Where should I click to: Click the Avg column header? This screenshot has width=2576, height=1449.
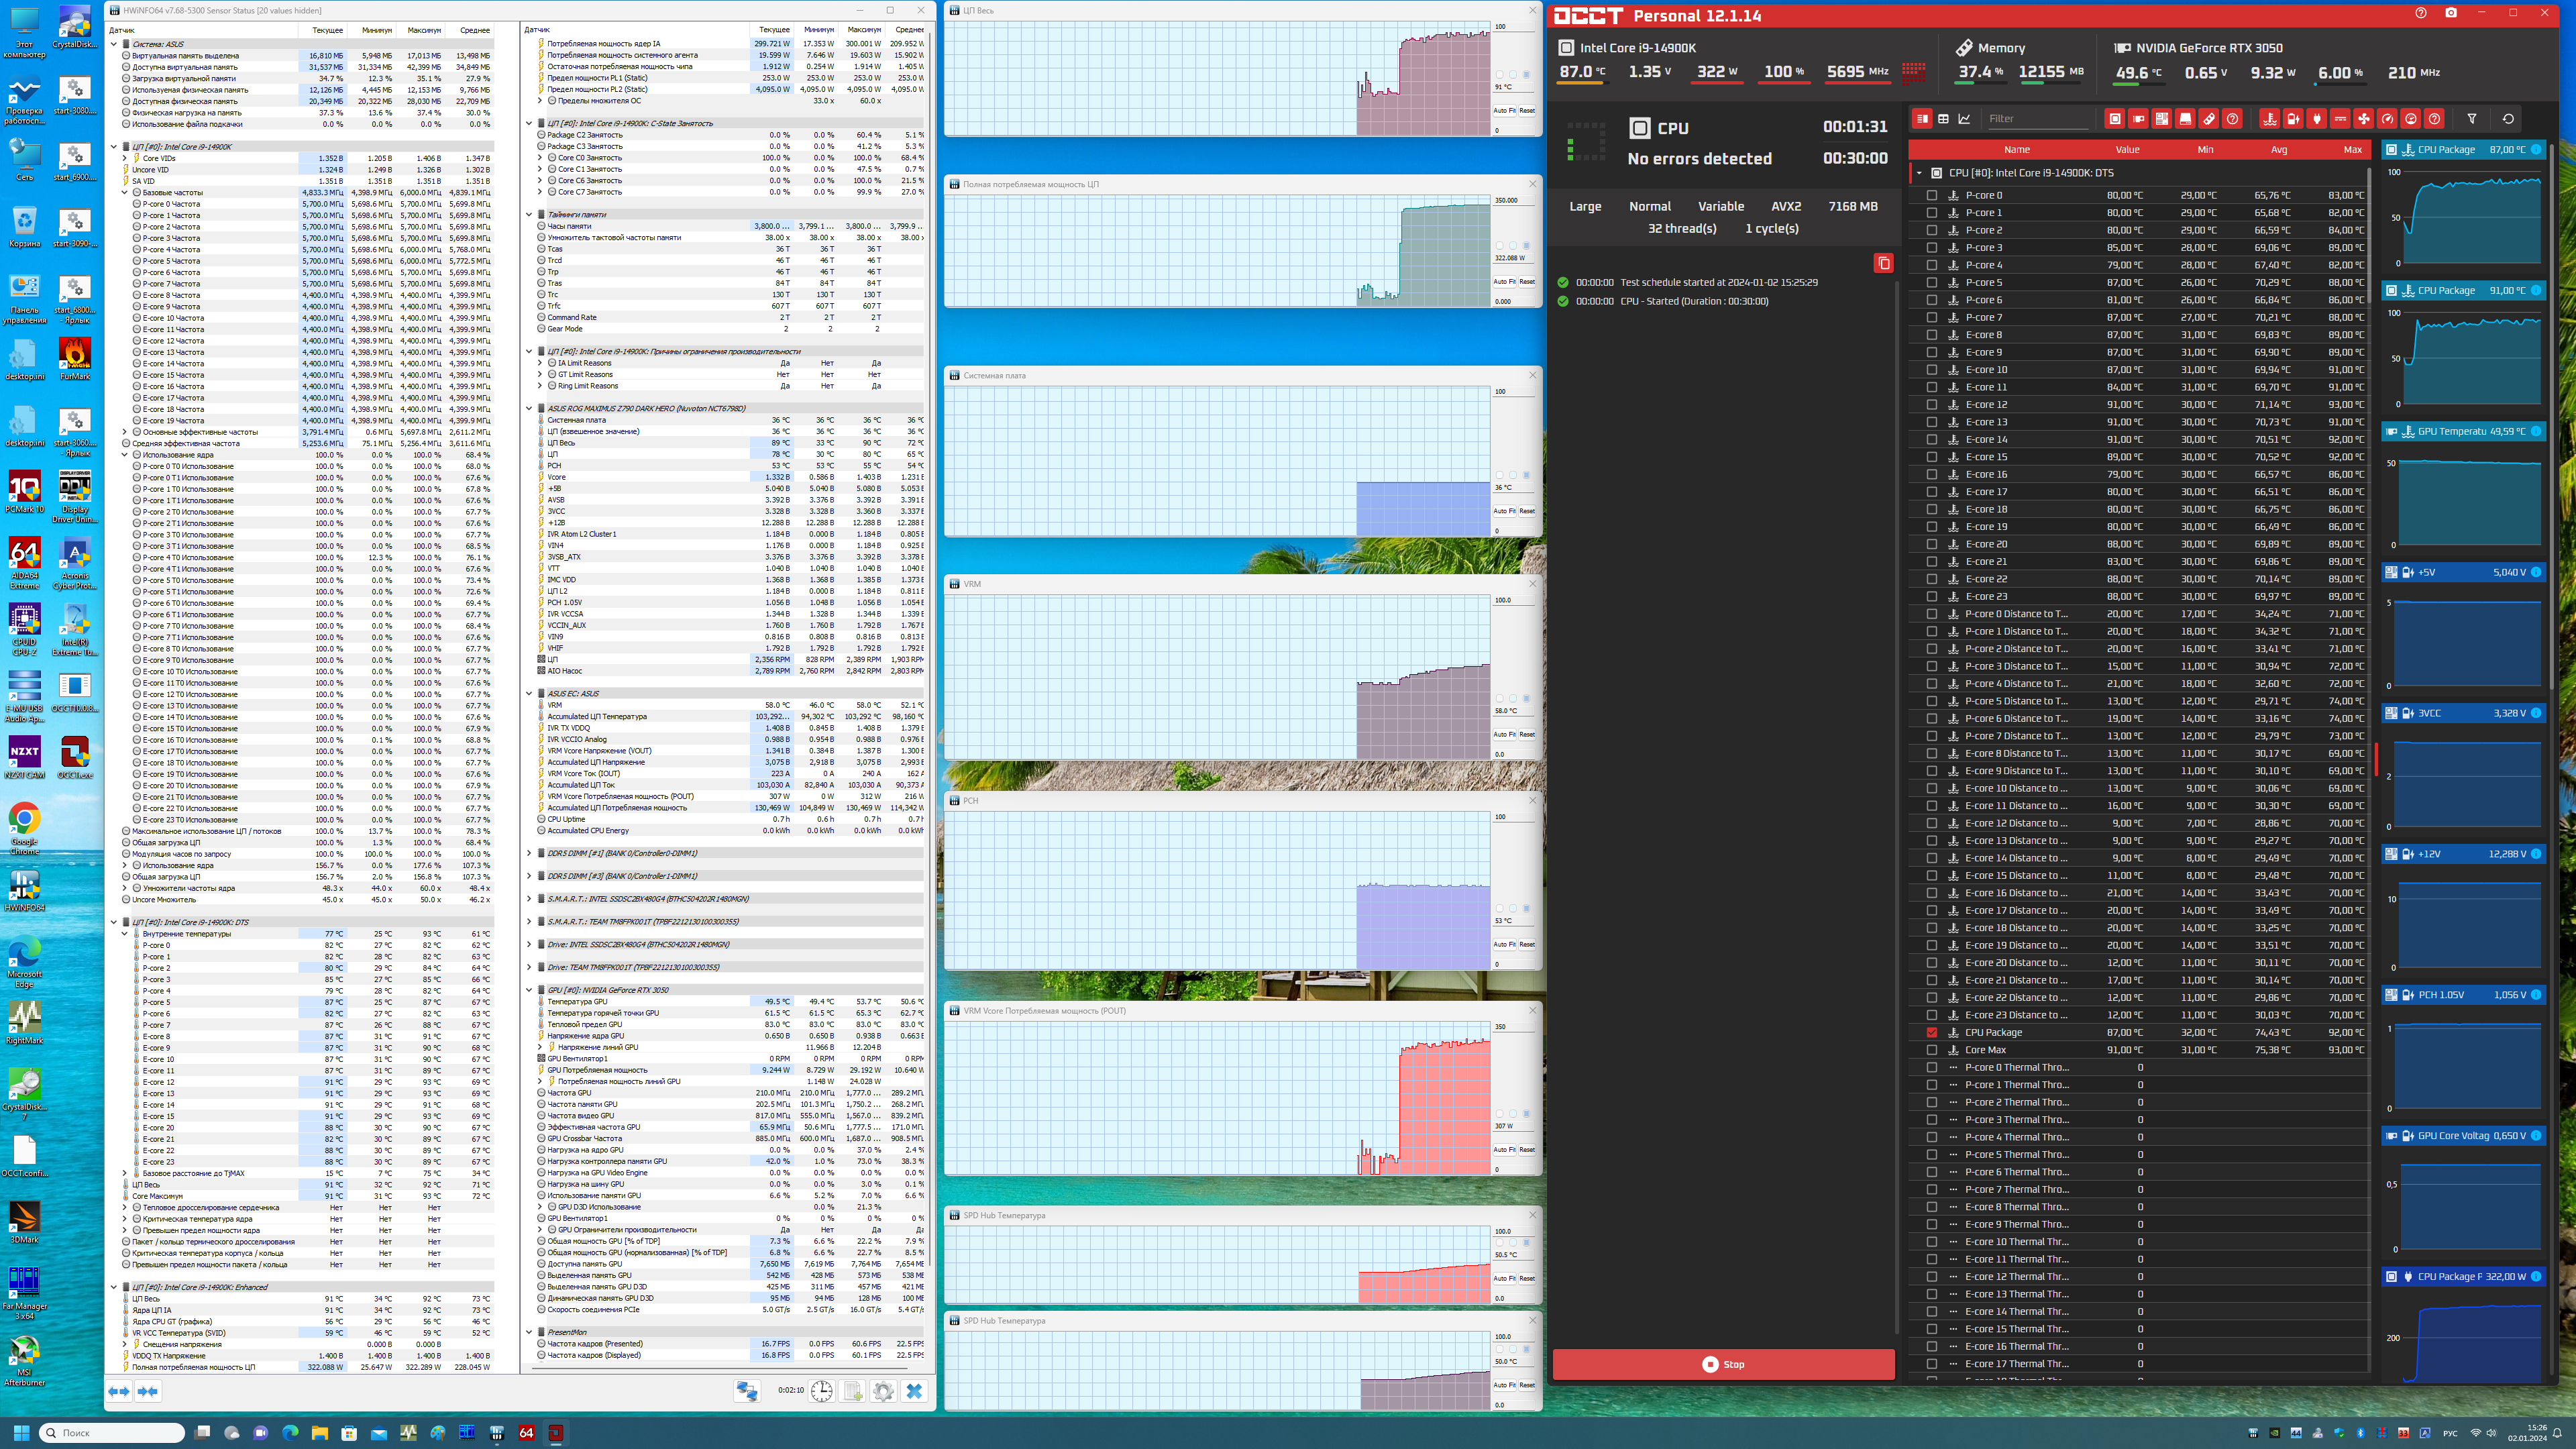click(2278, 150)
